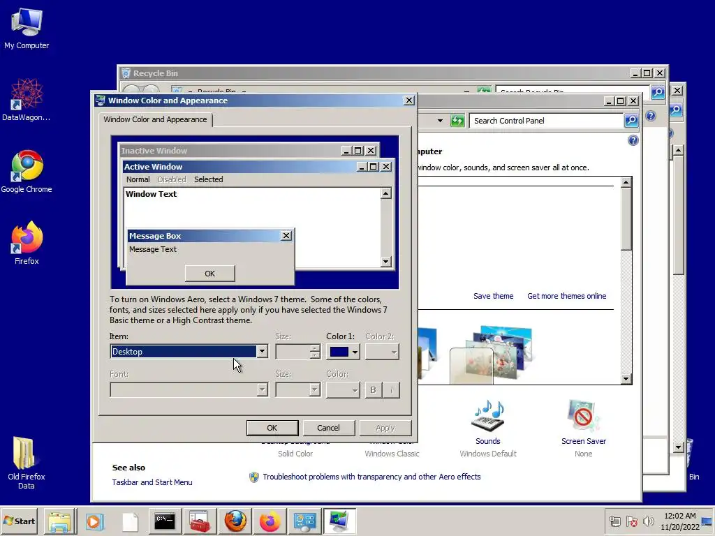715x536 pixels.
Task: Click the item Size spinner box
Action: point(297,352)
